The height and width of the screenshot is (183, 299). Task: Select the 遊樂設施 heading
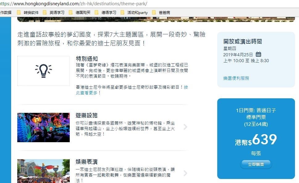[86, 115]
